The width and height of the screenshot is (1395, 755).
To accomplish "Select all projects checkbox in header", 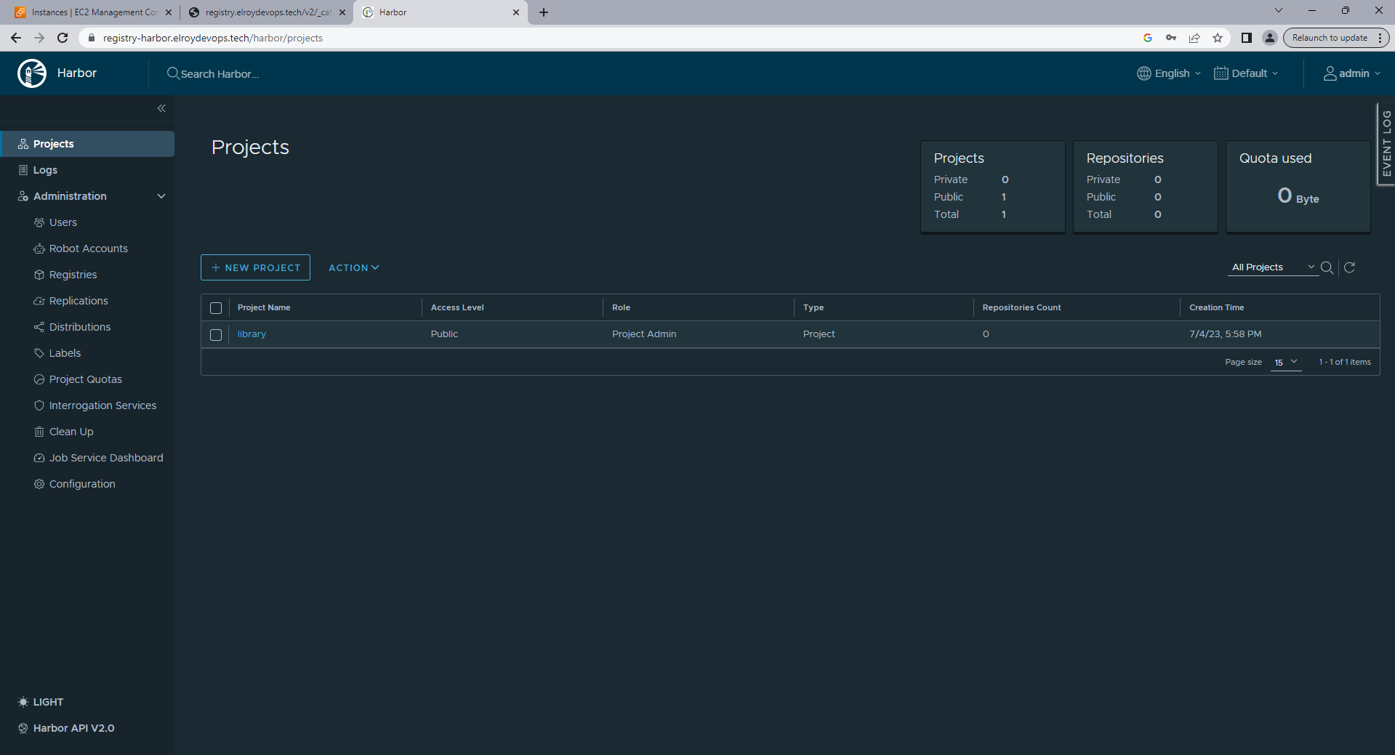I will pyautogui.click(x=216, y=308).
